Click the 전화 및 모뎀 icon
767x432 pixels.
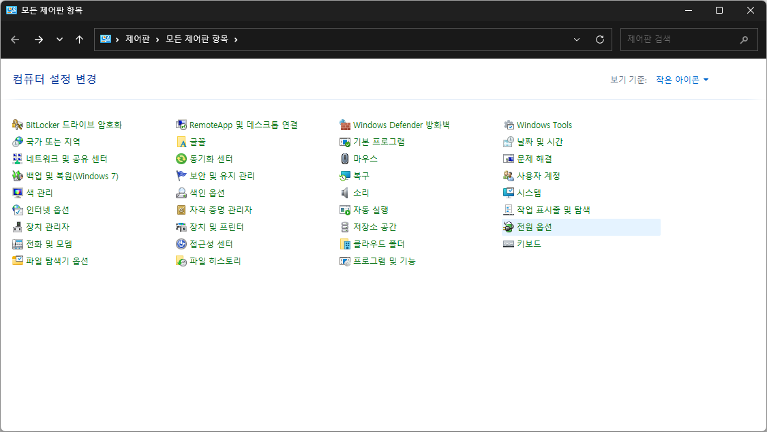18,244
